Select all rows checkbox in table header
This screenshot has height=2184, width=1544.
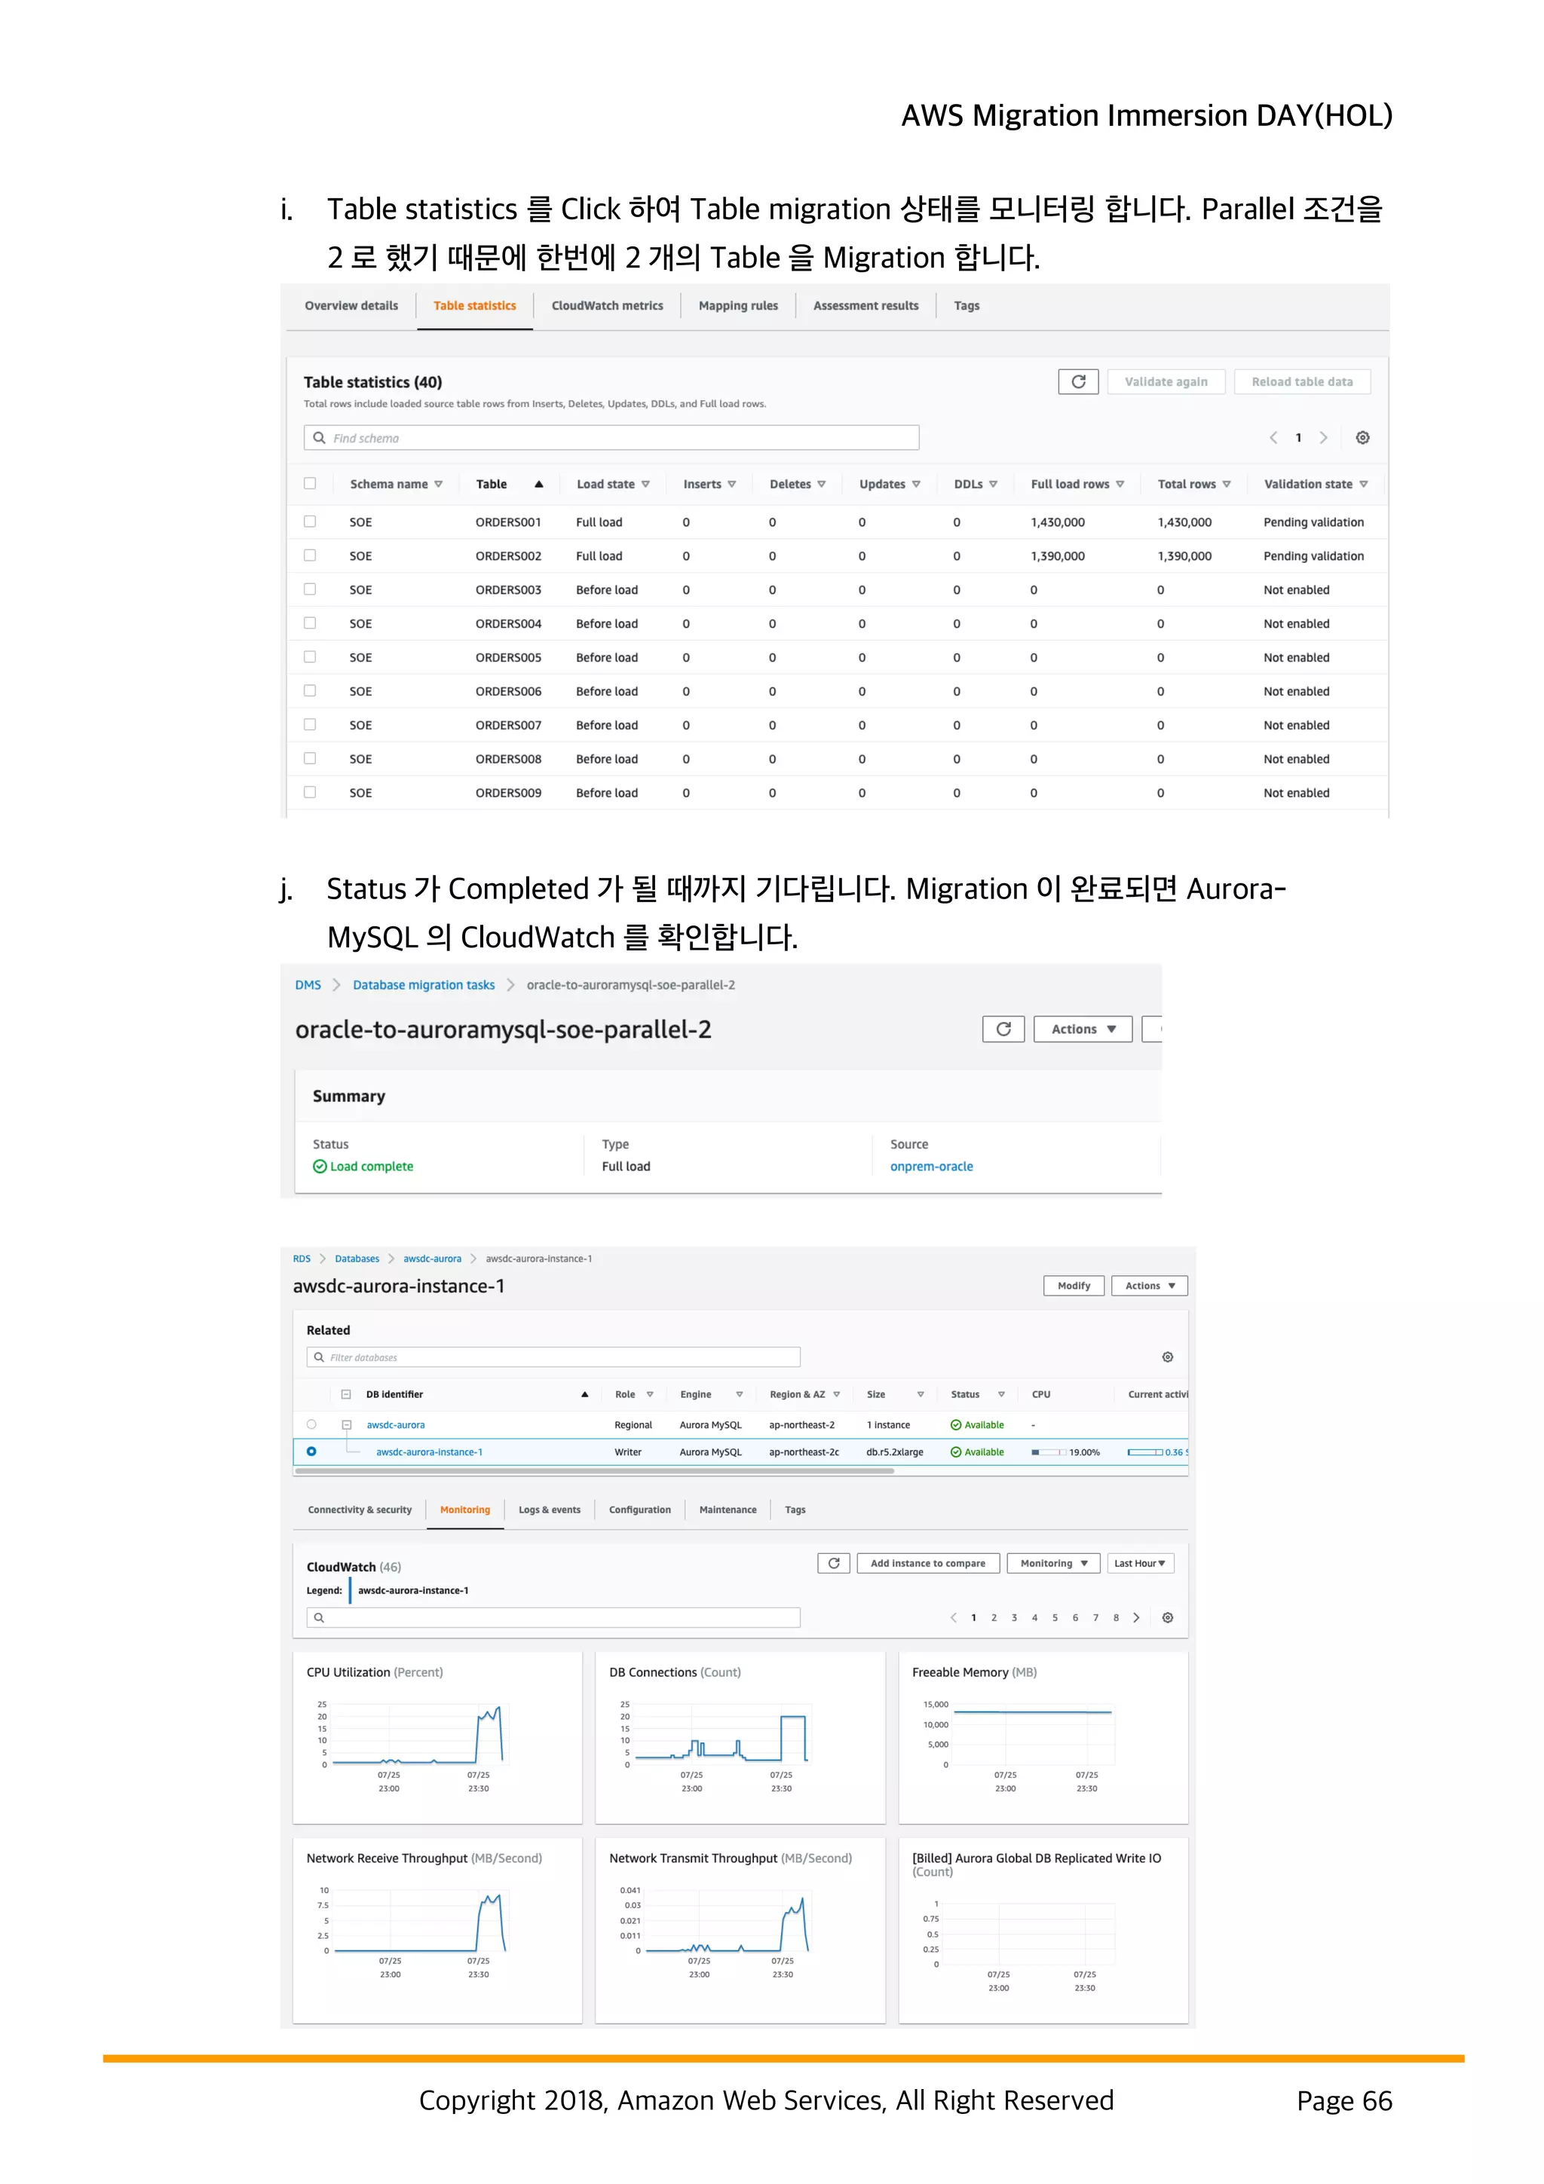pyautogui.click(x=309, y=483)
